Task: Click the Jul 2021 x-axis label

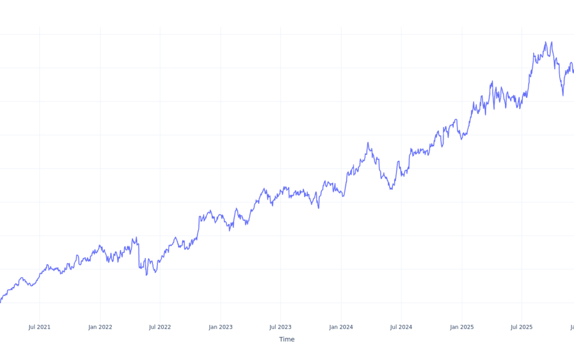Action: coord(39,327)
